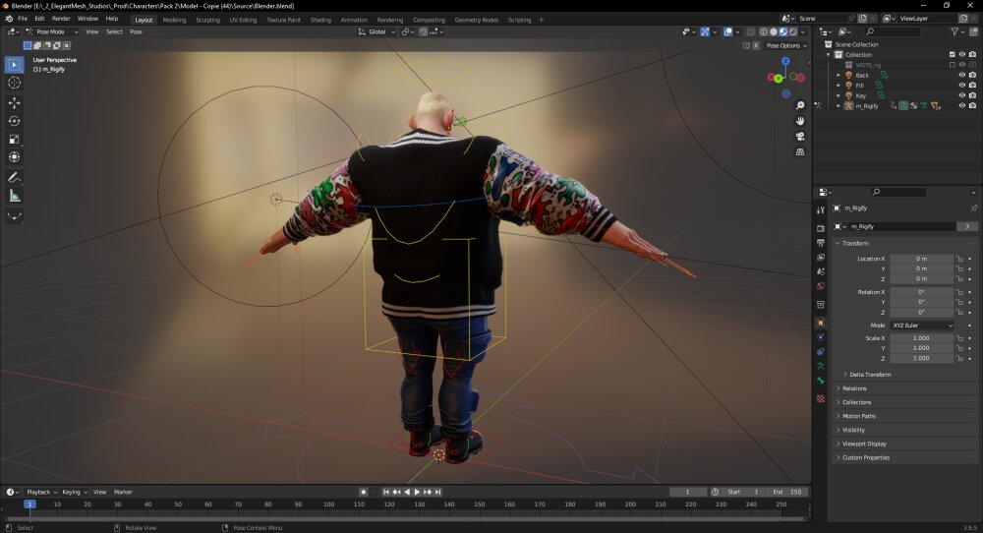Toggle visibility of m_Rigify in outliner

coord(962,105)
